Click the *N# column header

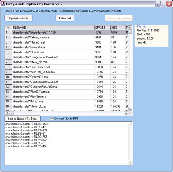tap(8, 27)
